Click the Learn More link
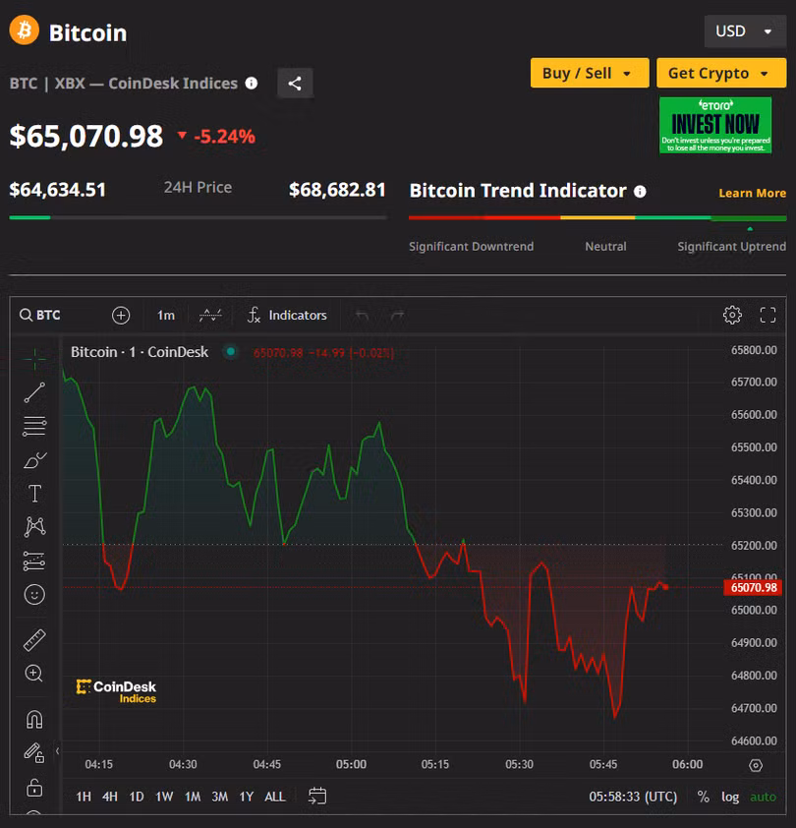 (752, 193)
